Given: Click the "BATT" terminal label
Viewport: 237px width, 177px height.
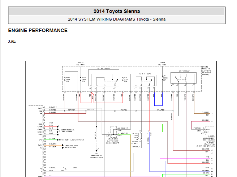Looking at the screenshot, I should 40,108.
